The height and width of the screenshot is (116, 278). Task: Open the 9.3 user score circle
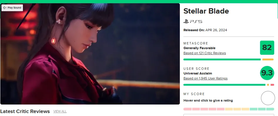click(267, 73)
